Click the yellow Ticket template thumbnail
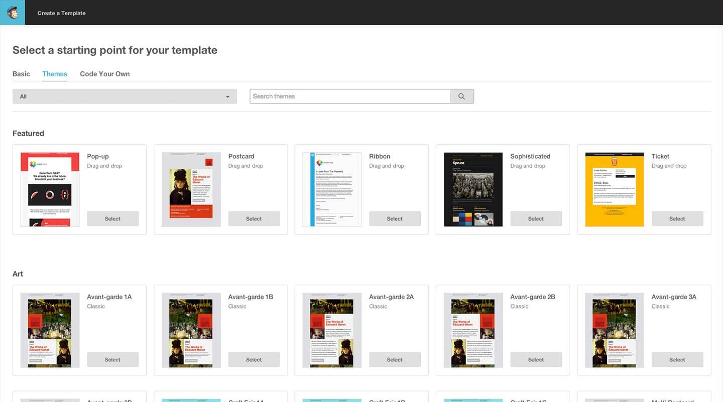This screenshot has height=402, width=723. coord(615,189)
